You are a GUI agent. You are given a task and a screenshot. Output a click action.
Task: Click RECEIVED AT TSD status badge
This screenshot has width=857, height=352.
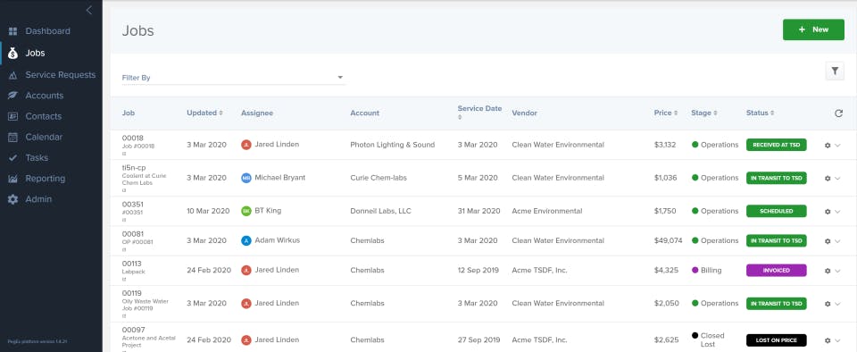(x=776, y=145)
